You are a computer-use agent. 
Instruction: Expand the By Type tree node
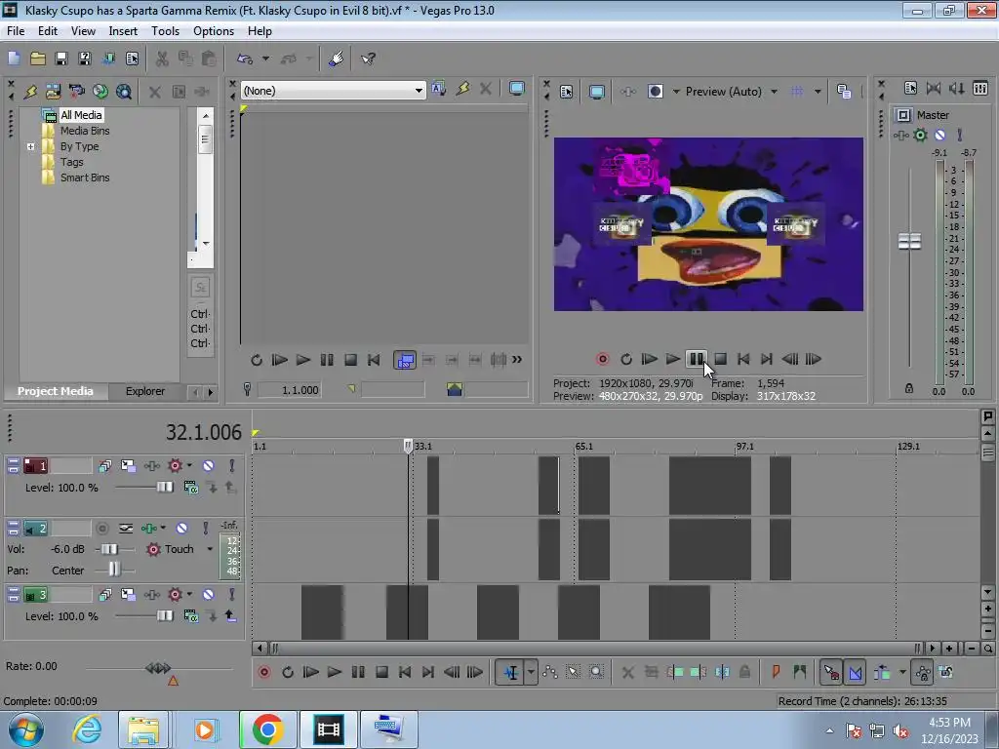coord(30,146)
